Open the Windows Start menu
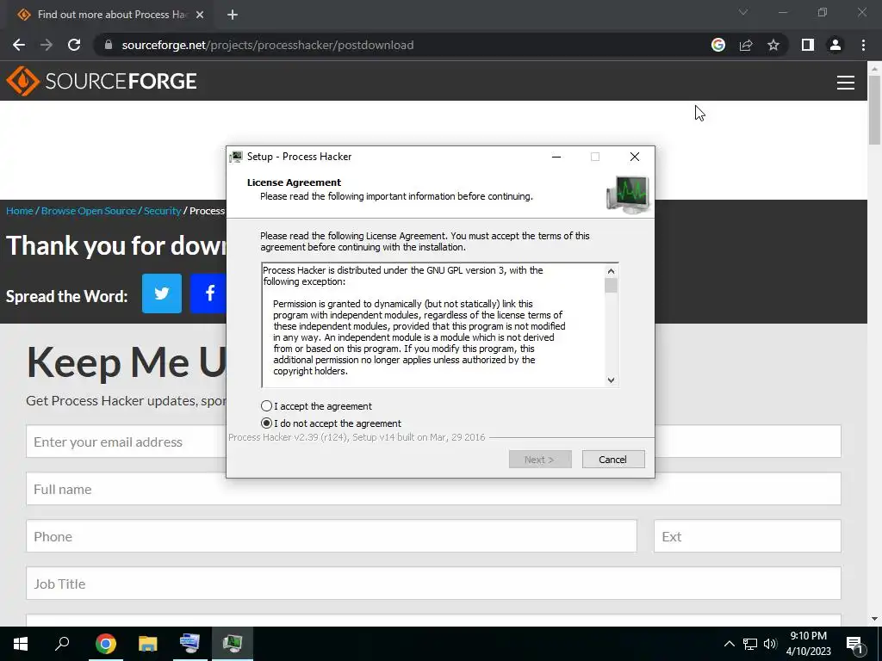 tap(21, 644)
